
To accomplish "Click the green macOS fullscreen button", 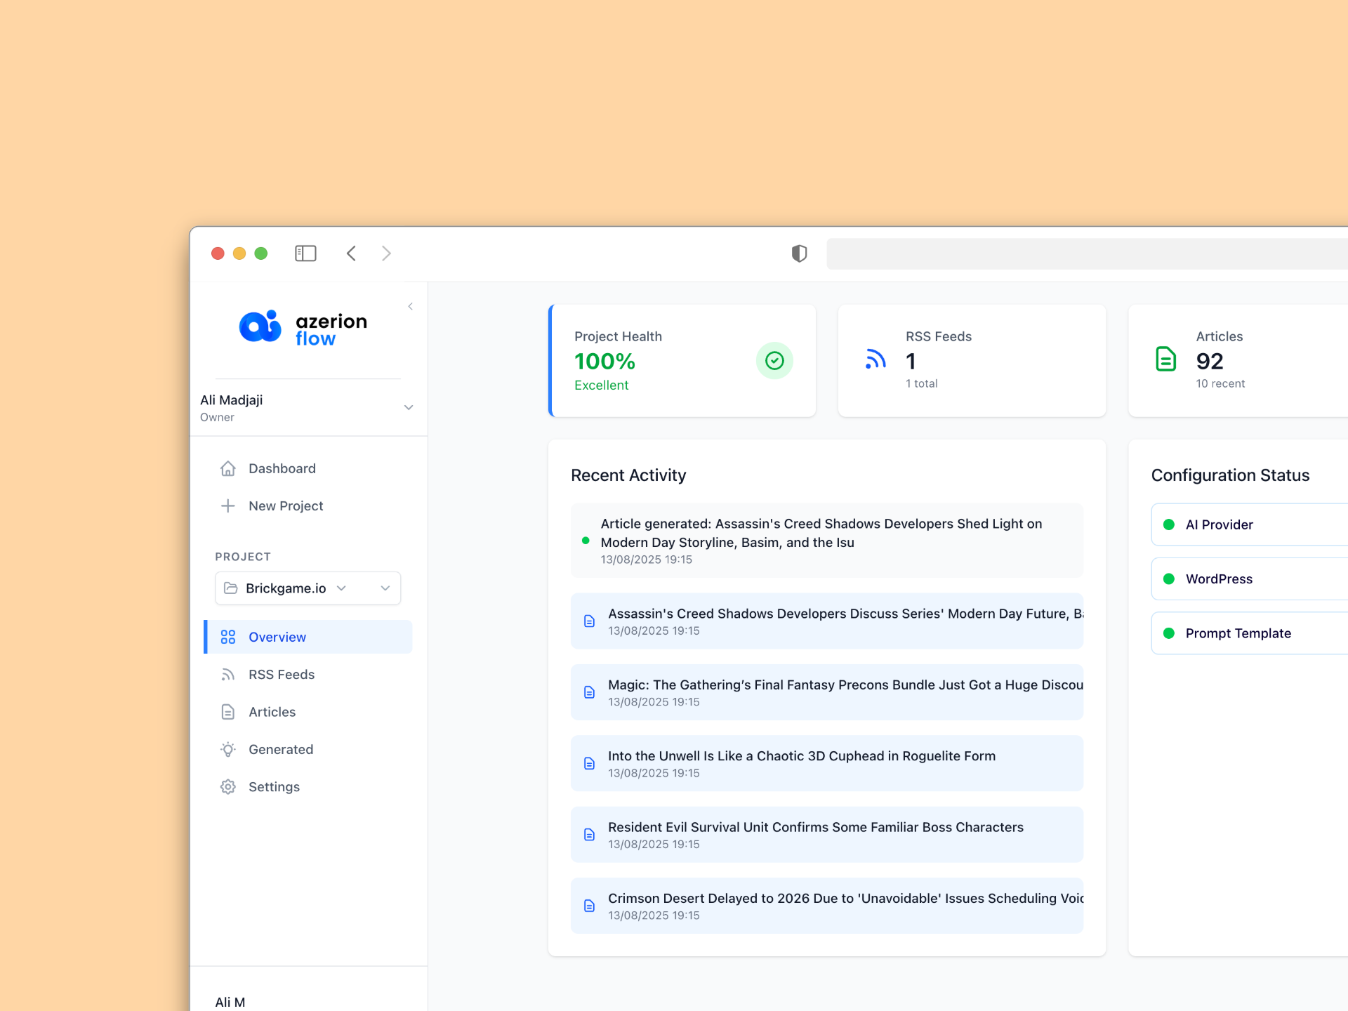I will 260,253.
